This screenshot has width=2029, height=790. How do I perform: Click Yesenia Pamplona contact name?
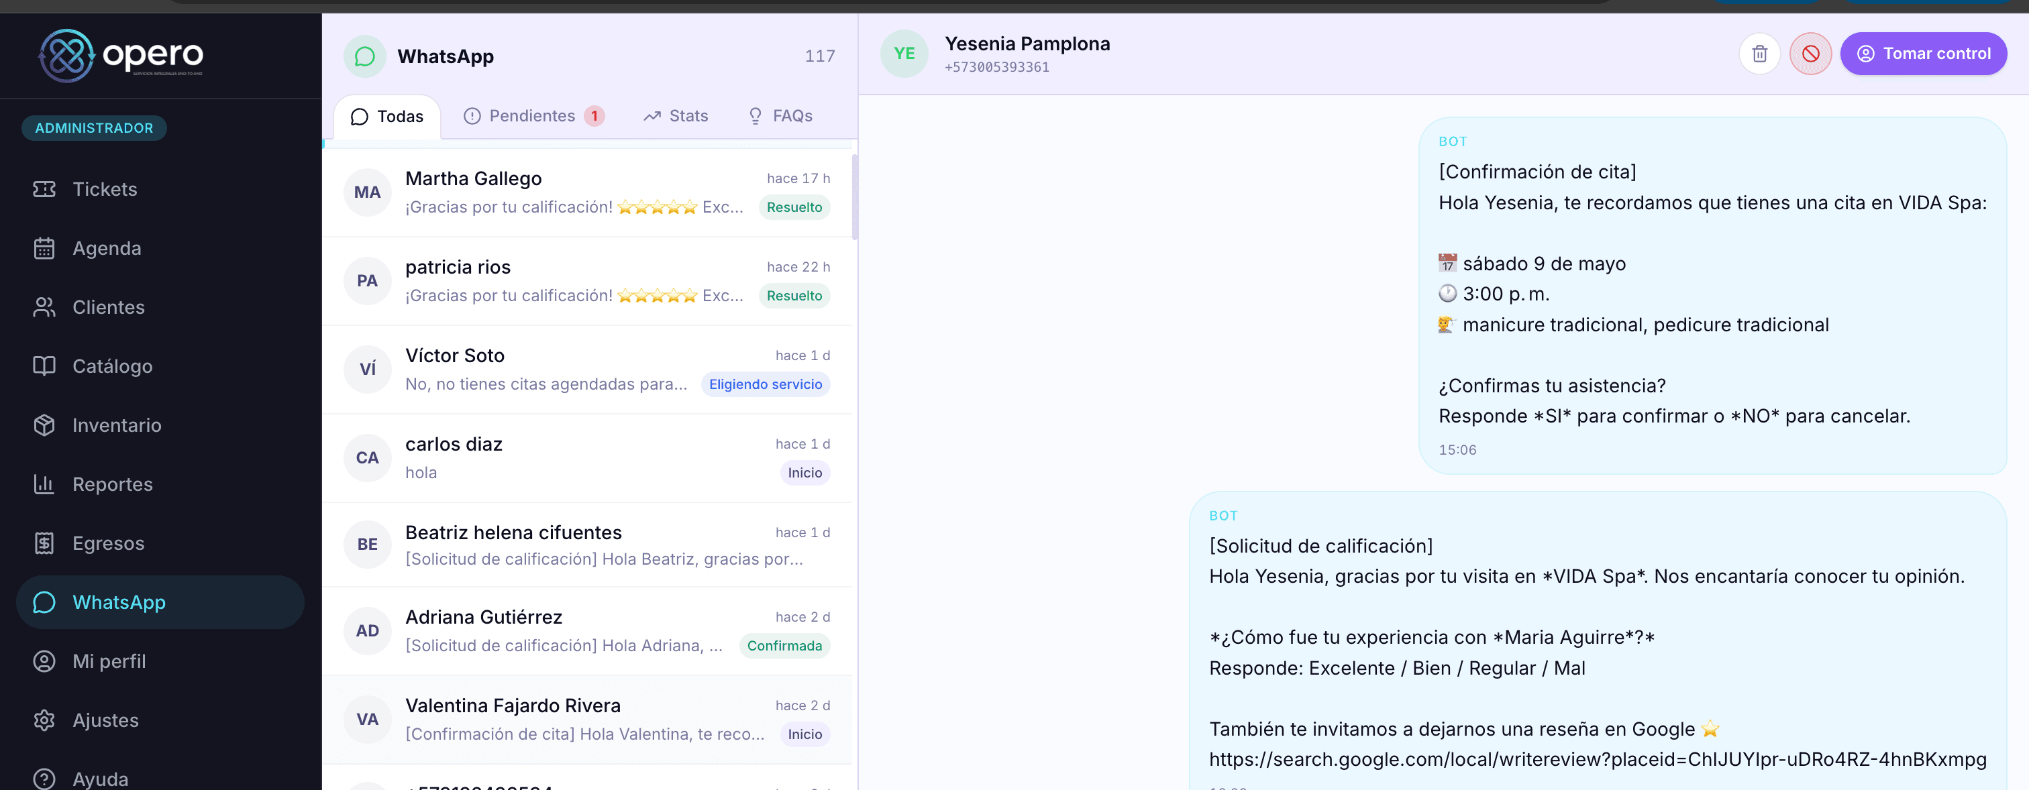1027,44
